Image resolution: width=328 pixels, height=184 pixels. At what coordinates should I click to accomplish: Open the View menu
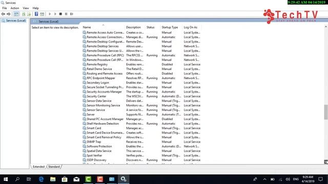click(x=26, y=8)
